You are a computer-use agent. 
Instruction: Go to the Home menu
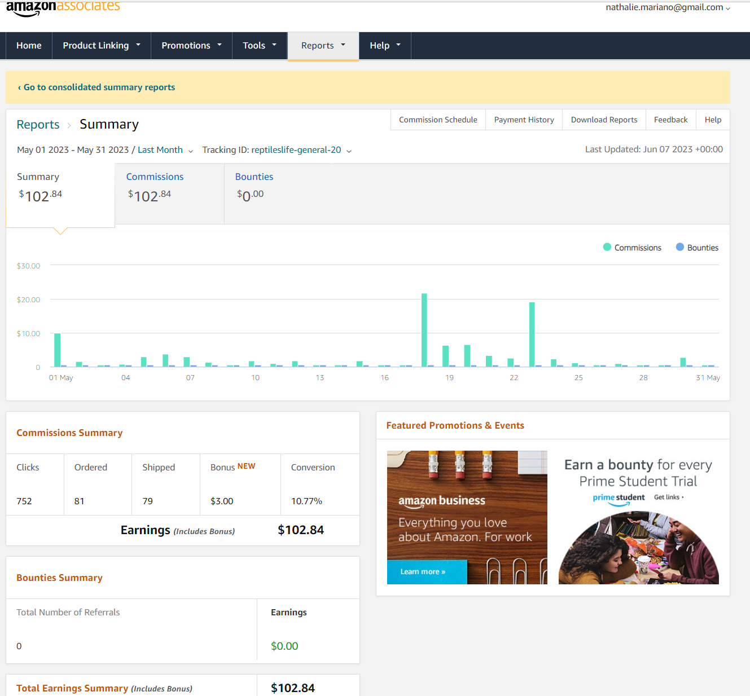[29, 46]
